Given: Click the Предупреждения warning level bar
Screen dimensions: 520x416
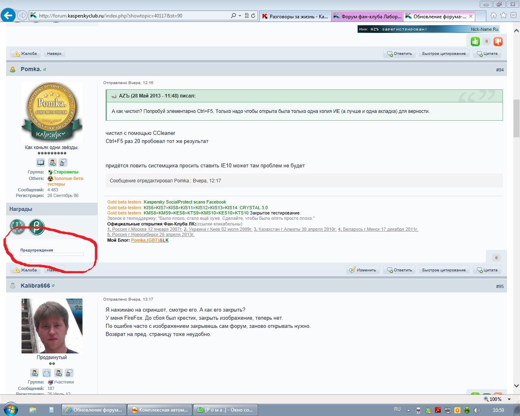Looking at the screenshot, I should point(52,254).
